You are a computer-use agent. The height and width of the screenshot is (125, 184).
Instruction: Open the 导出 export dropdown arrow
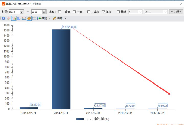(x=50, y=18)
